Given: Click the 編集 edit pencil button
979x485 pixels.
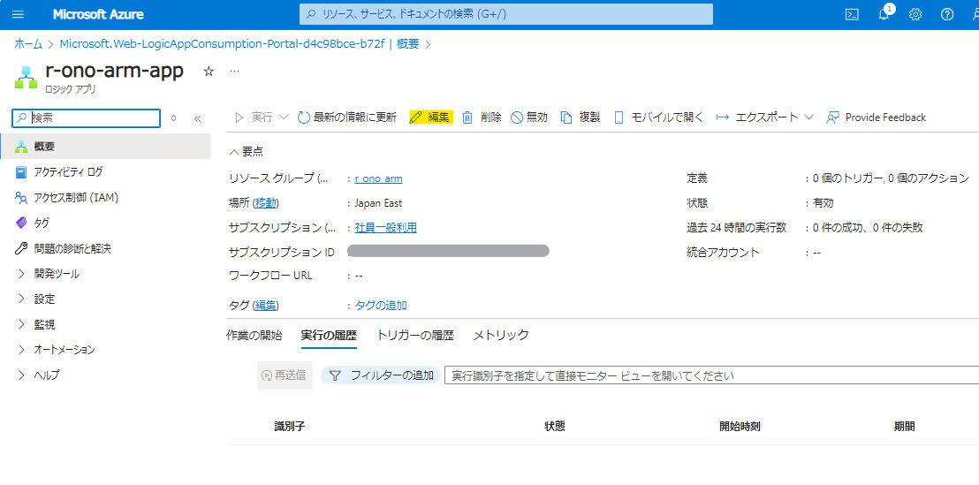Looking at the screenshot, I should coord(429,117).
